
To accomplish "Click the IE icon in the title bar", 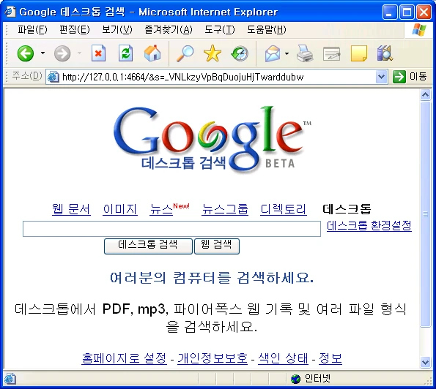I will click(x=10, y=12).
